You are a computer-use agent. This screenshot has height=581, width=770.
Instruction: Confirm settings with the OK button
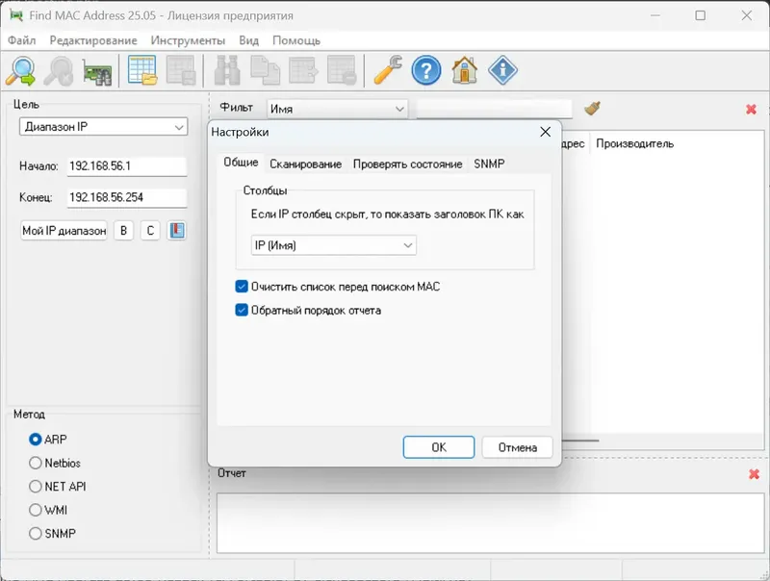(x=439, y=447)
